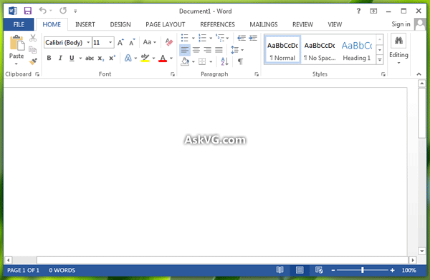Increase the paragraph indent
Screen dimensions: 430x280
coord(253,38)
